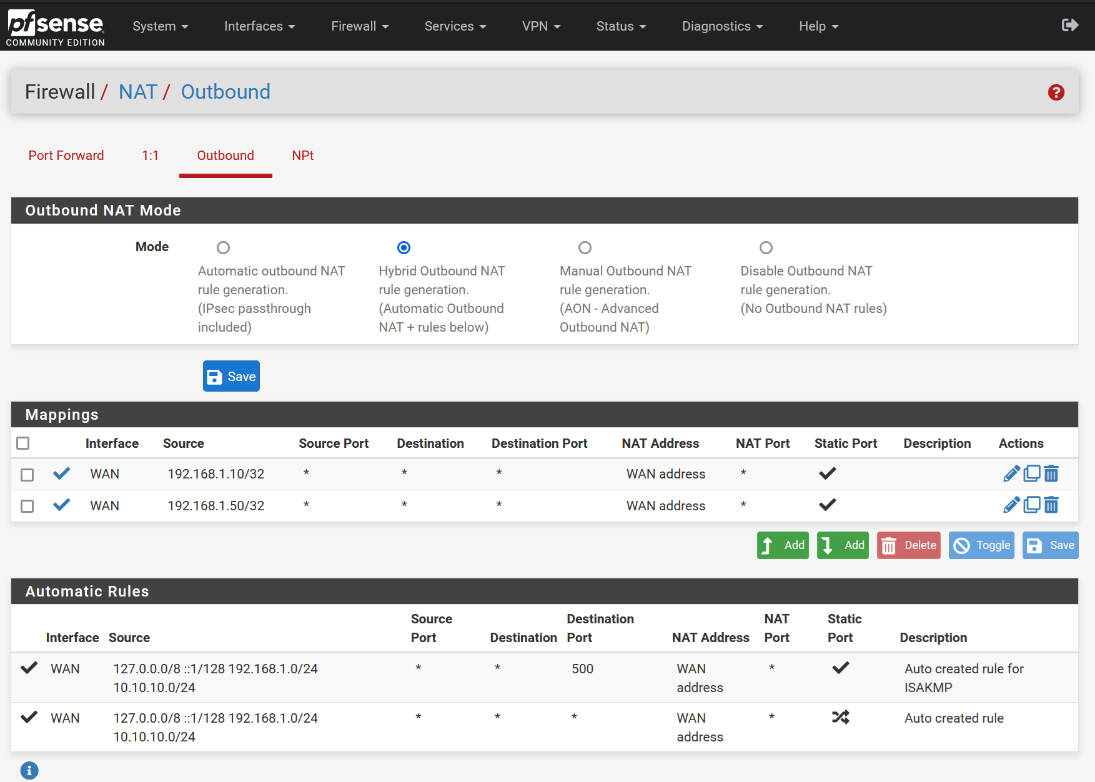Click destination port 500 value
1095x782 pixels.
coord(582,669)
